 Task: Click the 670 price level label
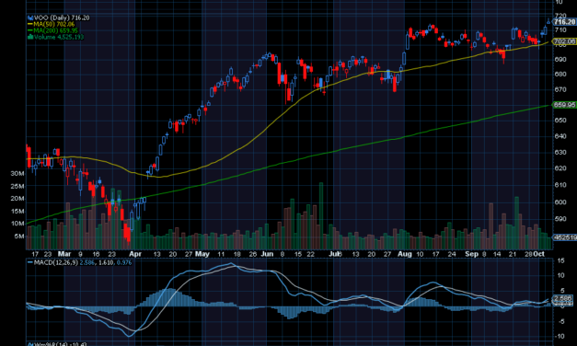coord(560,89)
